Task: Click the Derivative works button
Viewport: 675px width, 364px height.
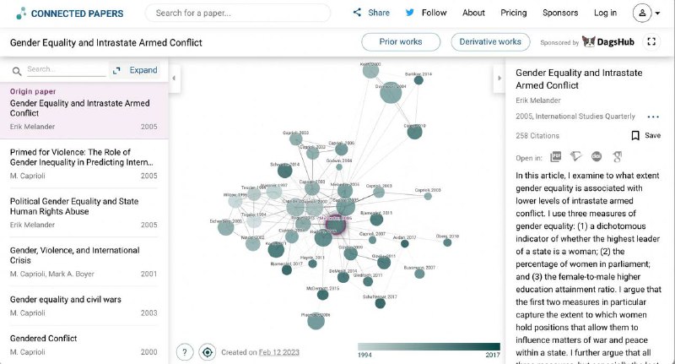Action: (x=490, y=41)
